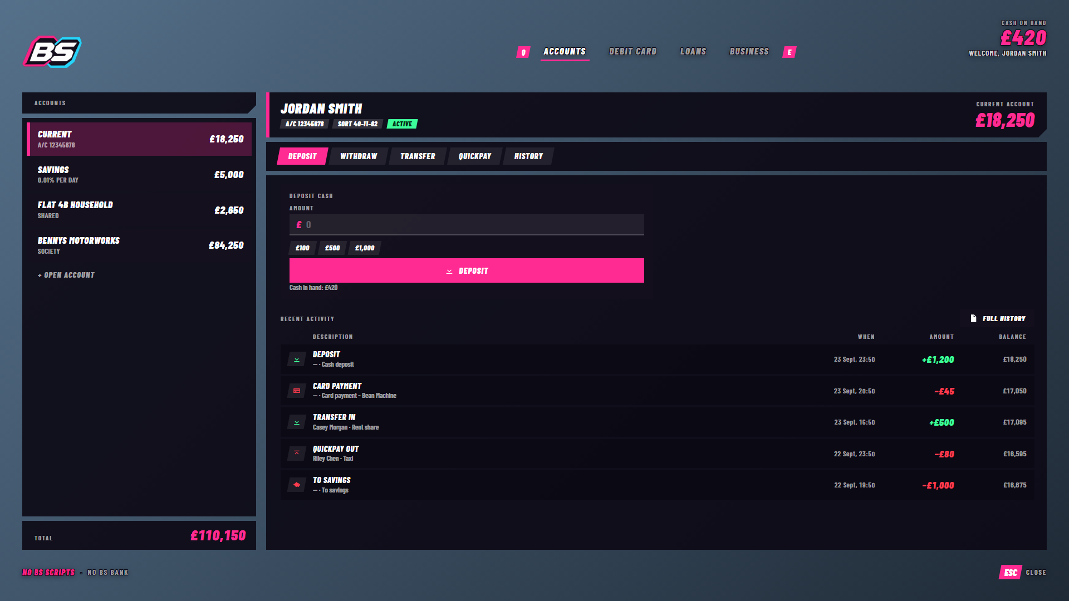Open the History tab
Viewport: 1069px width, 601px height.
click(x=528, y=156)
